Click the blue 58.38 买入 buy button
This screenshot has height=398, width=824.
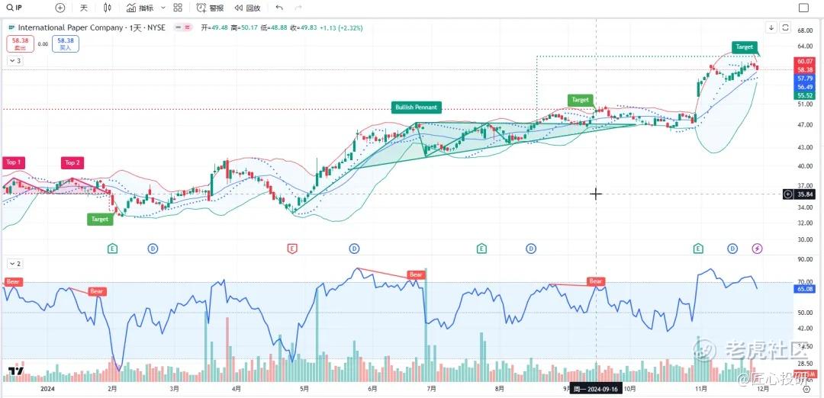coord(66,43)
